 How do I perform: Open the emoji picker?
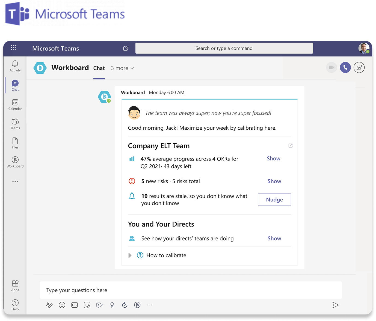62,305
